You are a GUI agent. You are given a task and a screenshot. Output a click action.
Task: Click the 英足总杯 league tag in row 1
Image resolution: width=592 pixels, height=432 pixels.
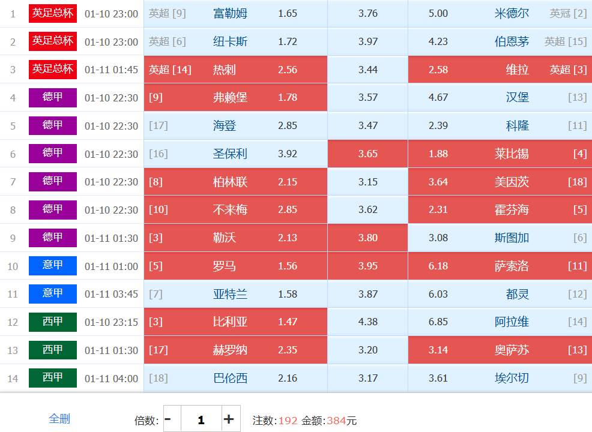[53, 13]
